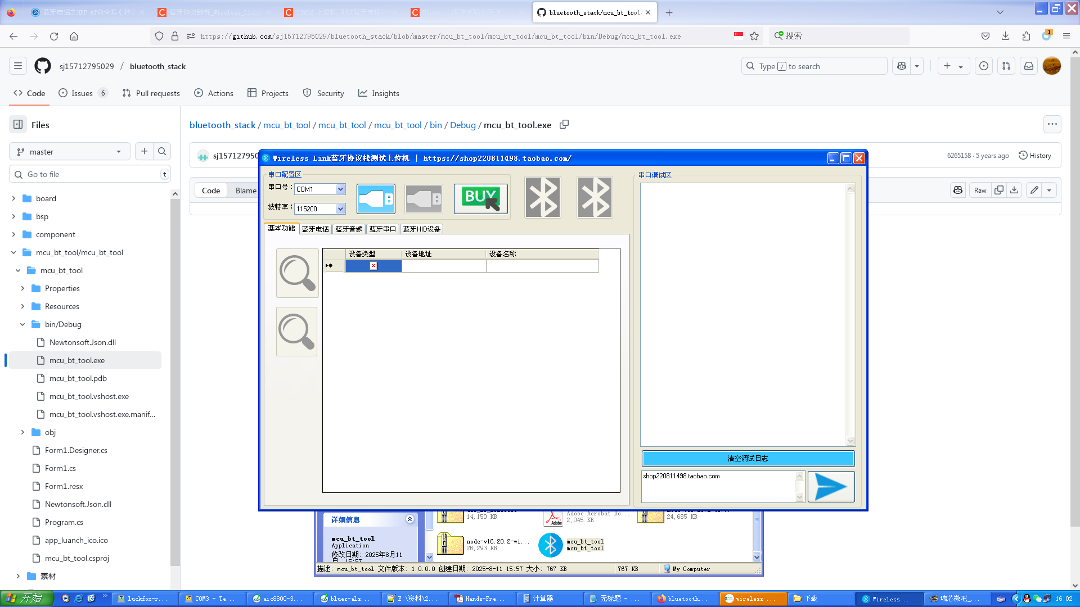
Task: Bookmark this page with star icon
Action: click(x=754, y=36)
